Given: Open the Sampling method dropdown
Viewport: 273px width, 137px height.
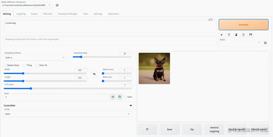Looking at the screenshot, I should 35,58.
